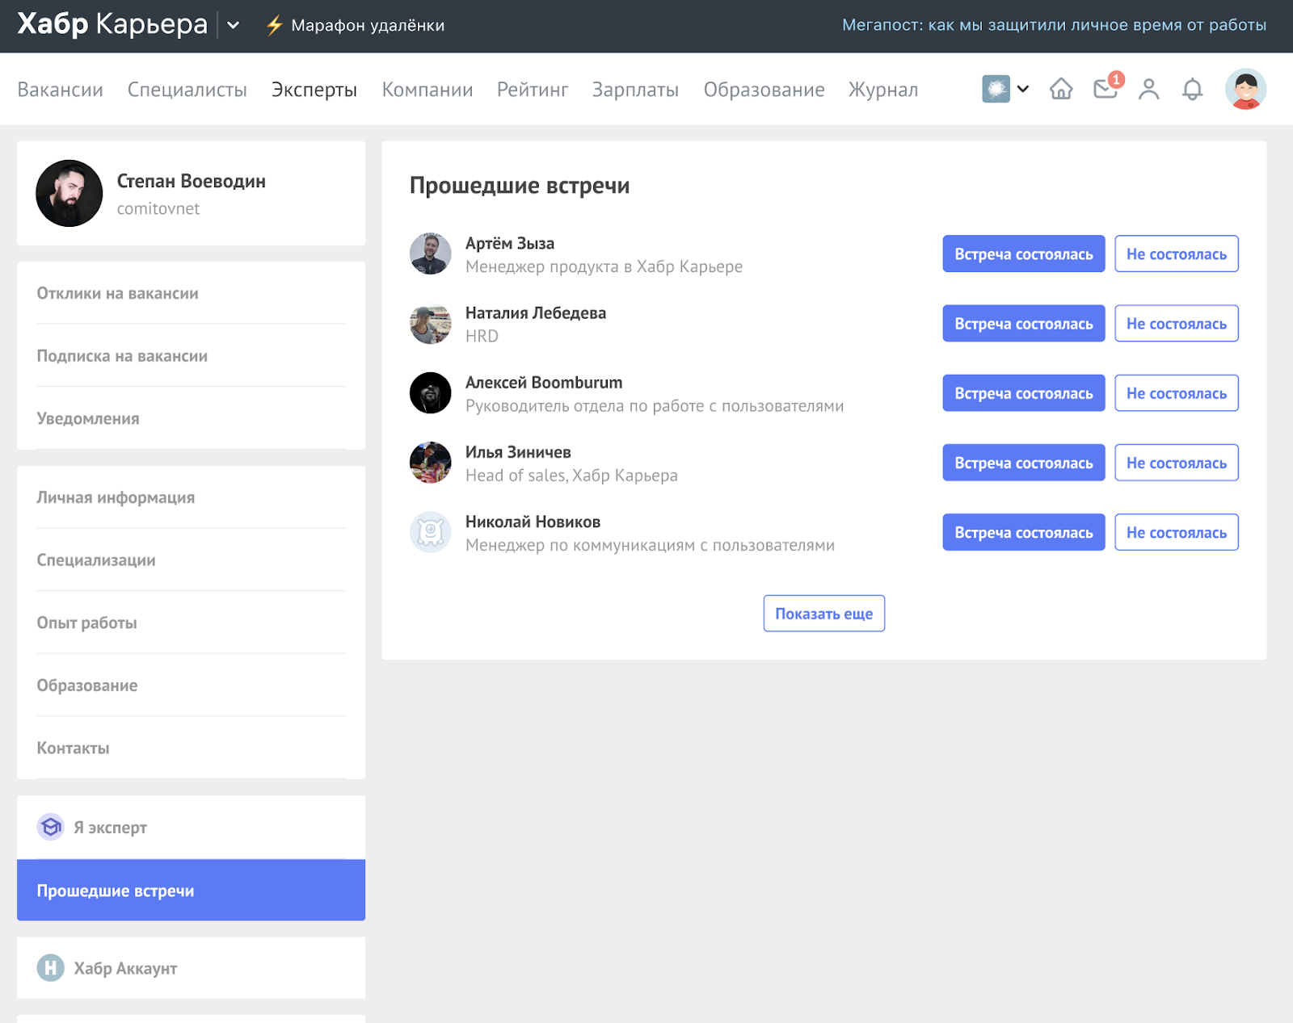
Task: Click lightning bolt icon near Марафон удалёнки
Action: point(275,26)
